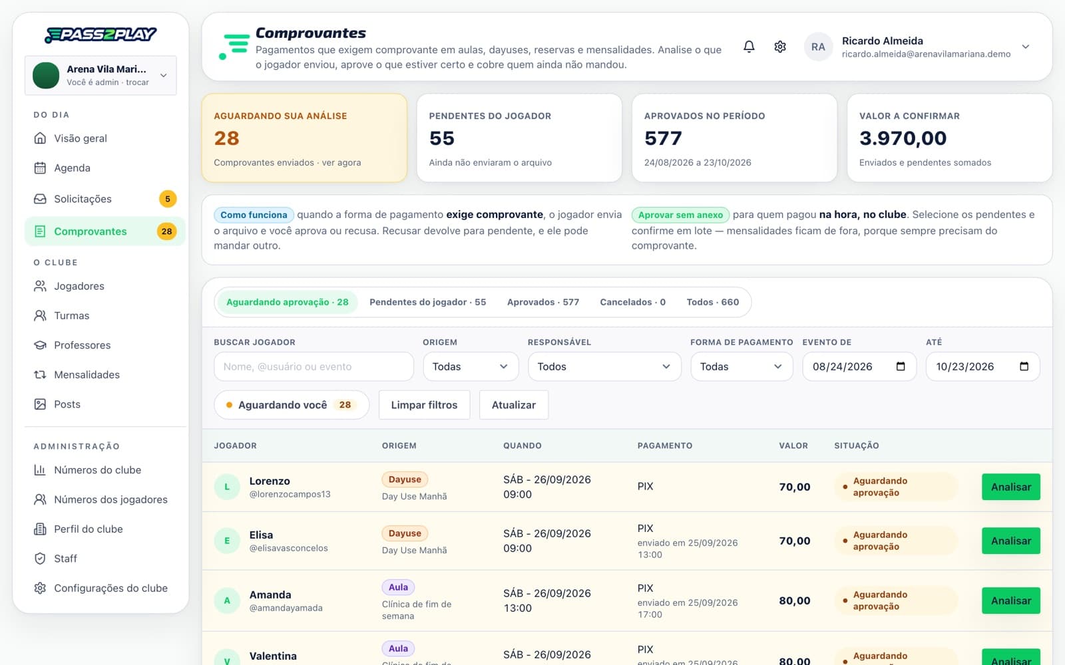Screen dimensions: 1065x665
Task: Select the Comprovantes sidebar item
Action: click(x=105, y=231)
